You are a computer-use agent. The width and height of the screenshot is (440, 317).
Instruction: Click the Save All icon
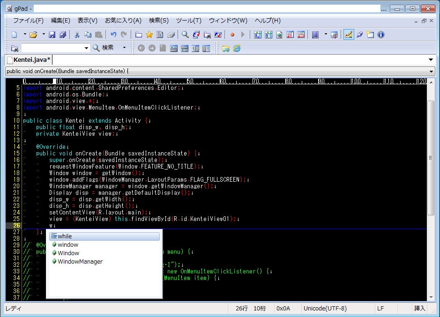pos(62,35)
